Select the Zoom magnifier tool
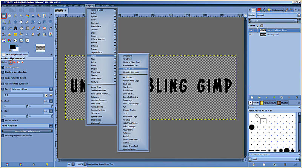302x168 pixels. 4,22
